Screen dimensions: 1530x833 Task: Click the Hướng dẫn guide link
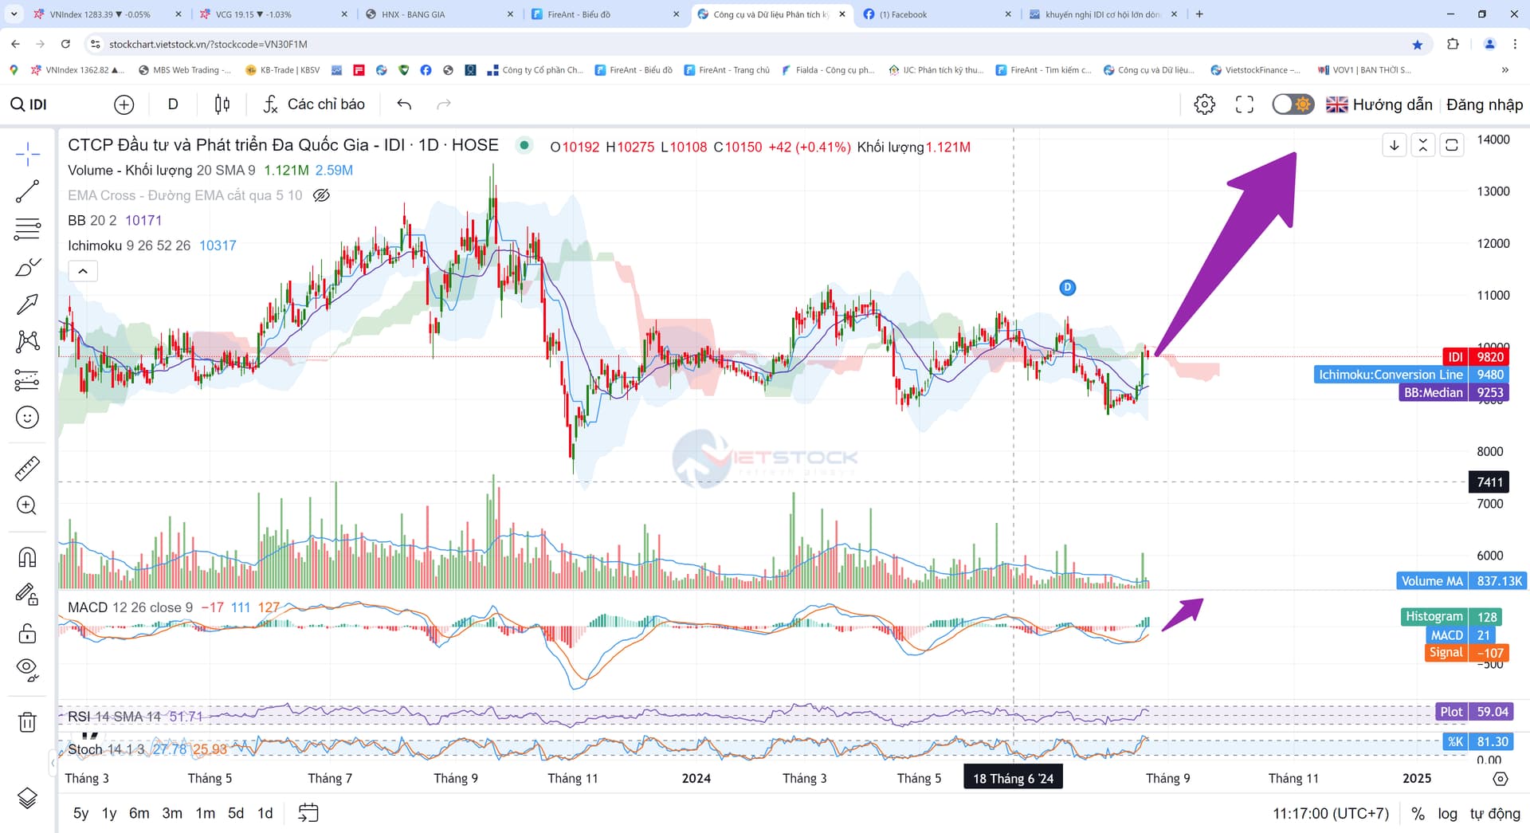pyautogui.click(x=1392, y=104)
